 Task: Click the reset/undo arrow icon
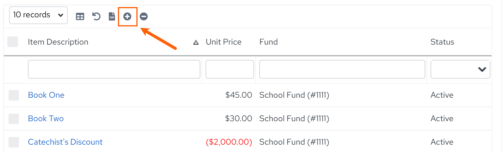point(96,16)
